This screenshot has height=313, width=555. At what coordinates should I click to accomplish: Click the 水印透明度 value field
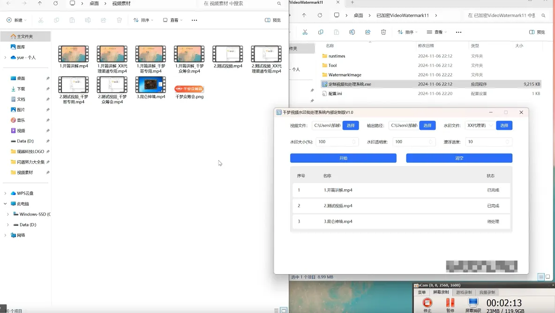[410, 142]
